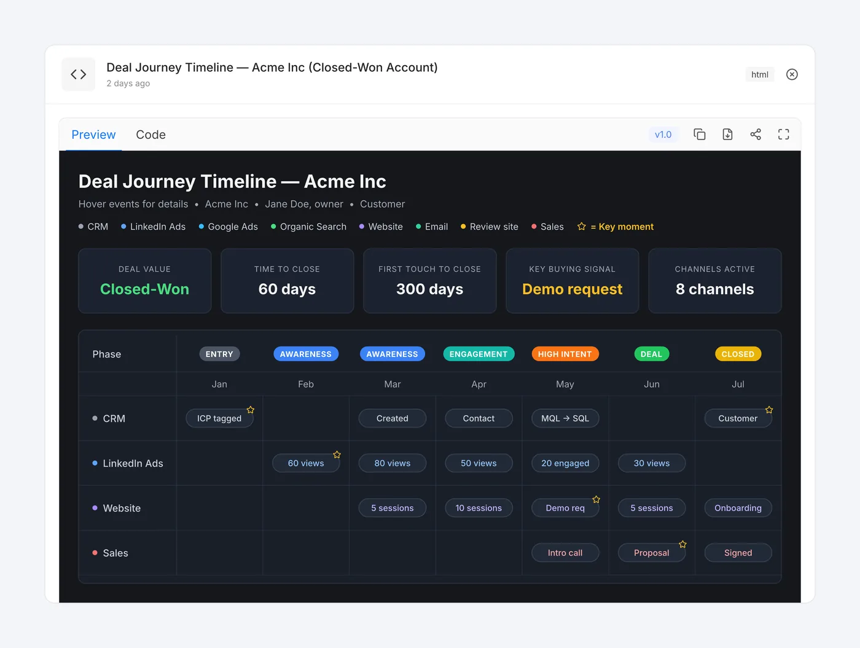Switch to the Code tab
Screen dimensions: 860x648
(150, 135)
